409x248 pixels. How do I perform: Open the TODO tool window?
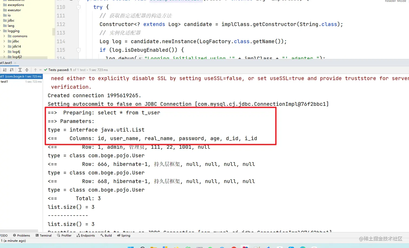click(4, 236)
